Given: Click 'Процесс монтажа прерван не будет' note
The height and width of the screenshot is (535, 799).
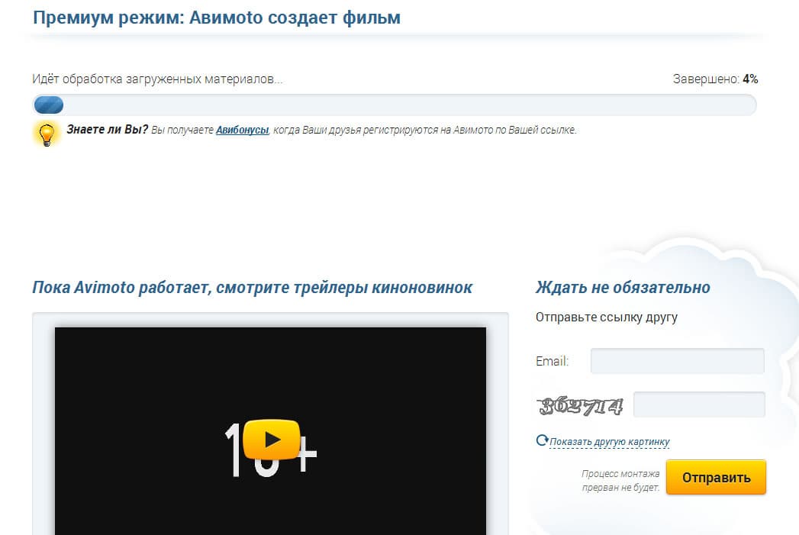Looking at the screenshot, I should click(x=620, y=481).
